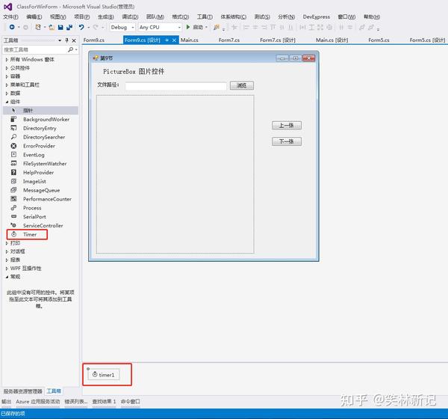
Task: Select the FileSystemWatcher component icon
Action: [x=13, y=164]
